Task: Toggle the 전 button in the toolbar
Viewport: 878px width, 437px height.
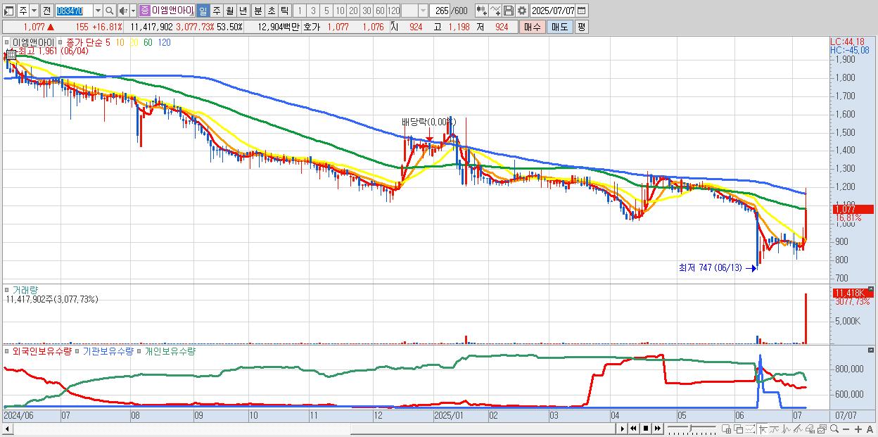Action: click(46, 11)
